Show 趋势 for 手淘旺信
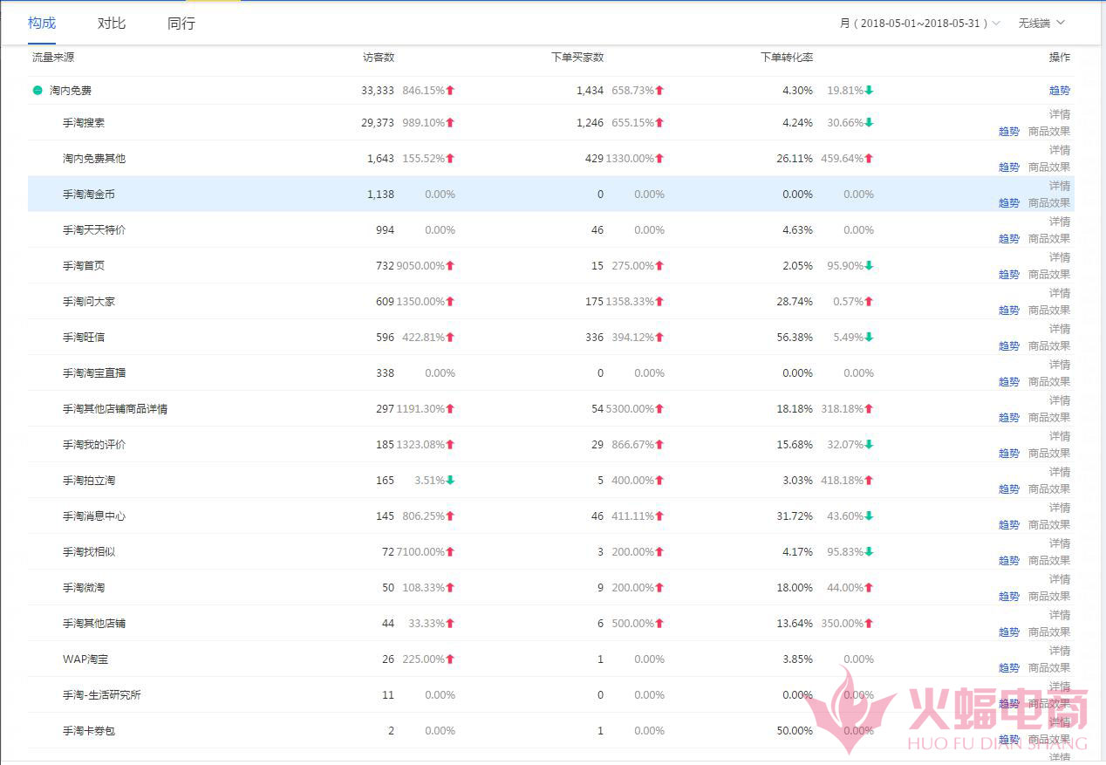 pos(1009,346)
